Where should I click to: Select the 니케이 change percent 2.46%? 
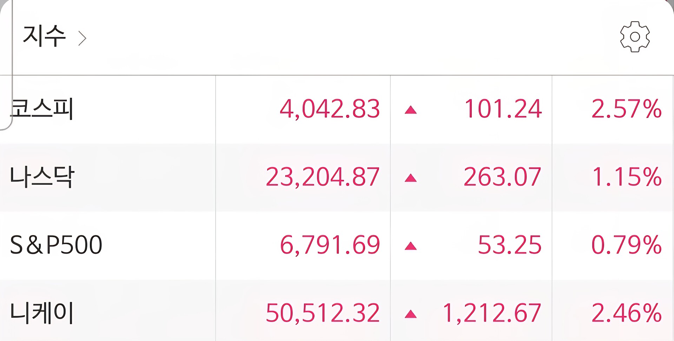626,313
